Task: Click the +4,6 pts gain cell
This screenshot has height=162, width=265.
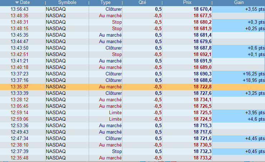Action: (x=239, y=119)
